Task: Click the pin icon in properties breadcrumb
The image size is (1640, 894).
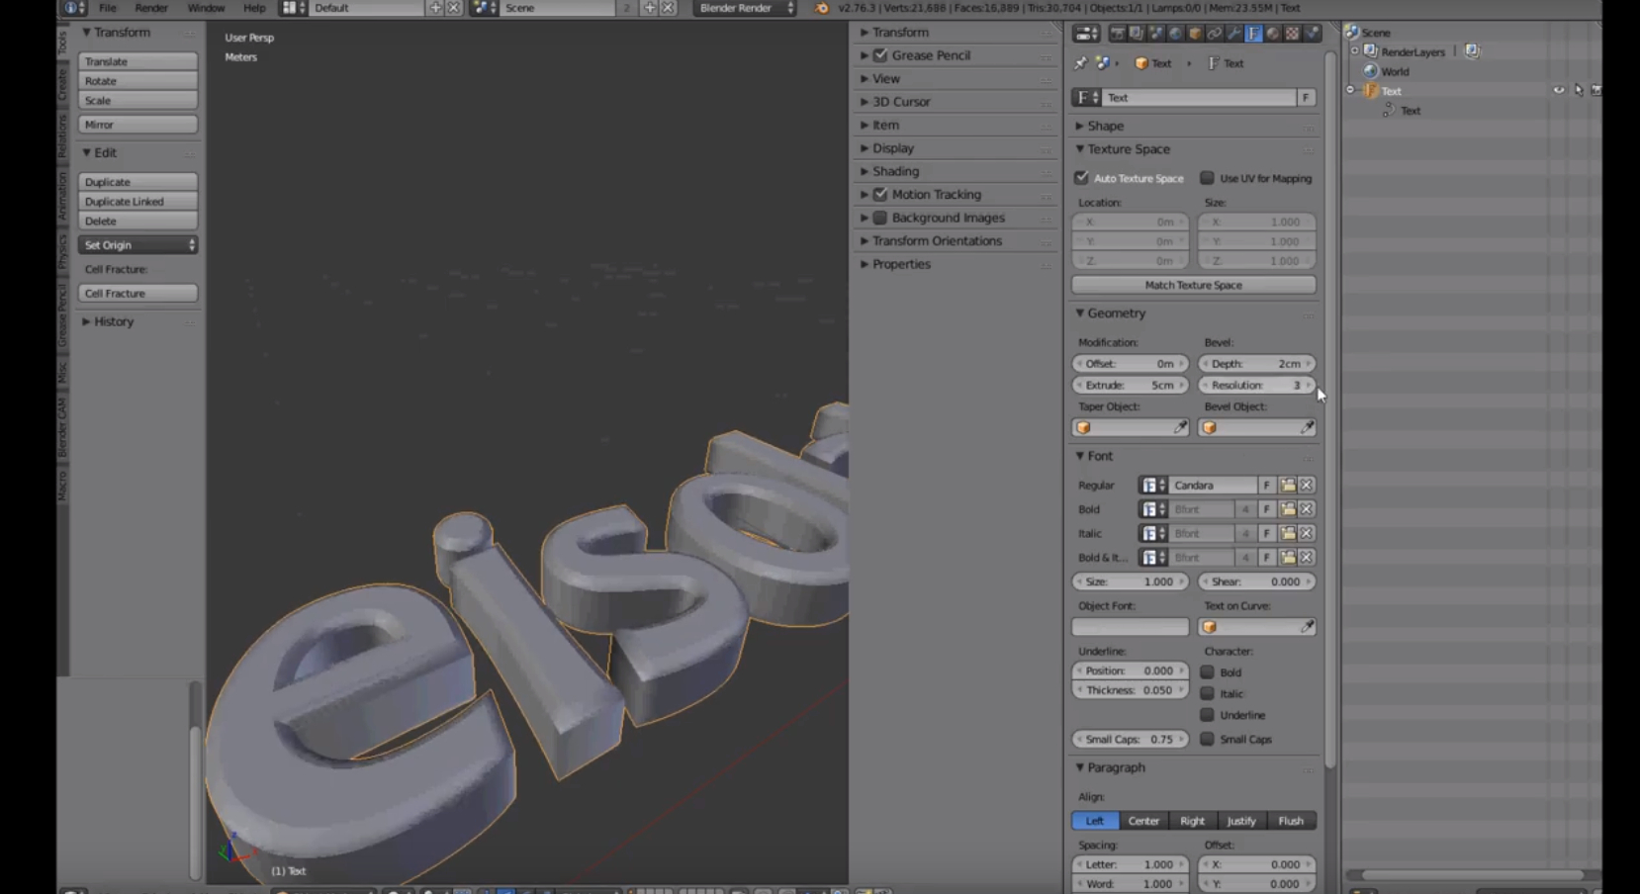Action: pos(1080,63)
